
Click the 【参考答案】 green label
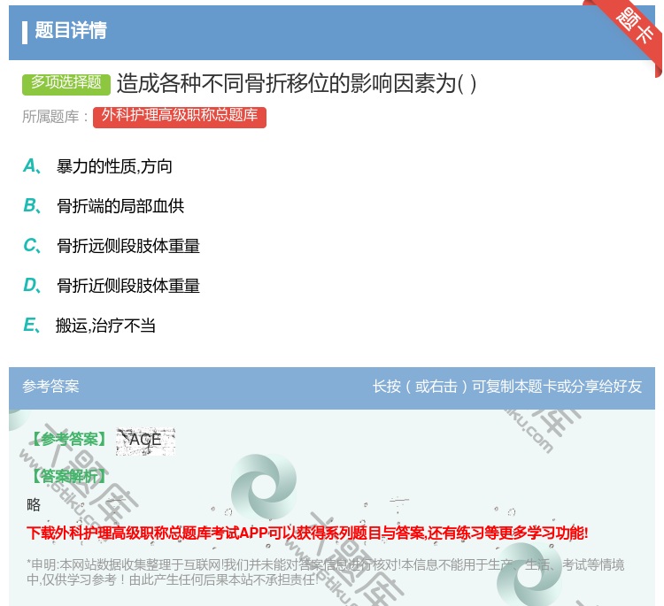click(x=68, y=440)
